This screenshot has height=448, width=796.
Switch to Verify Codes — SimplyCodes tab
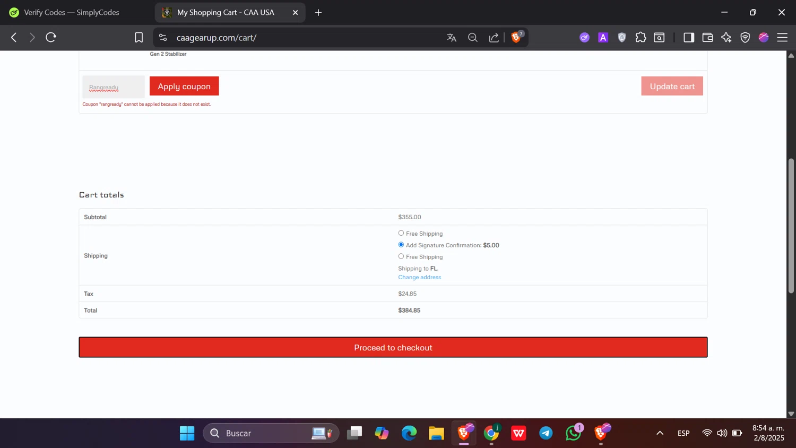click(x=71, y=12)
